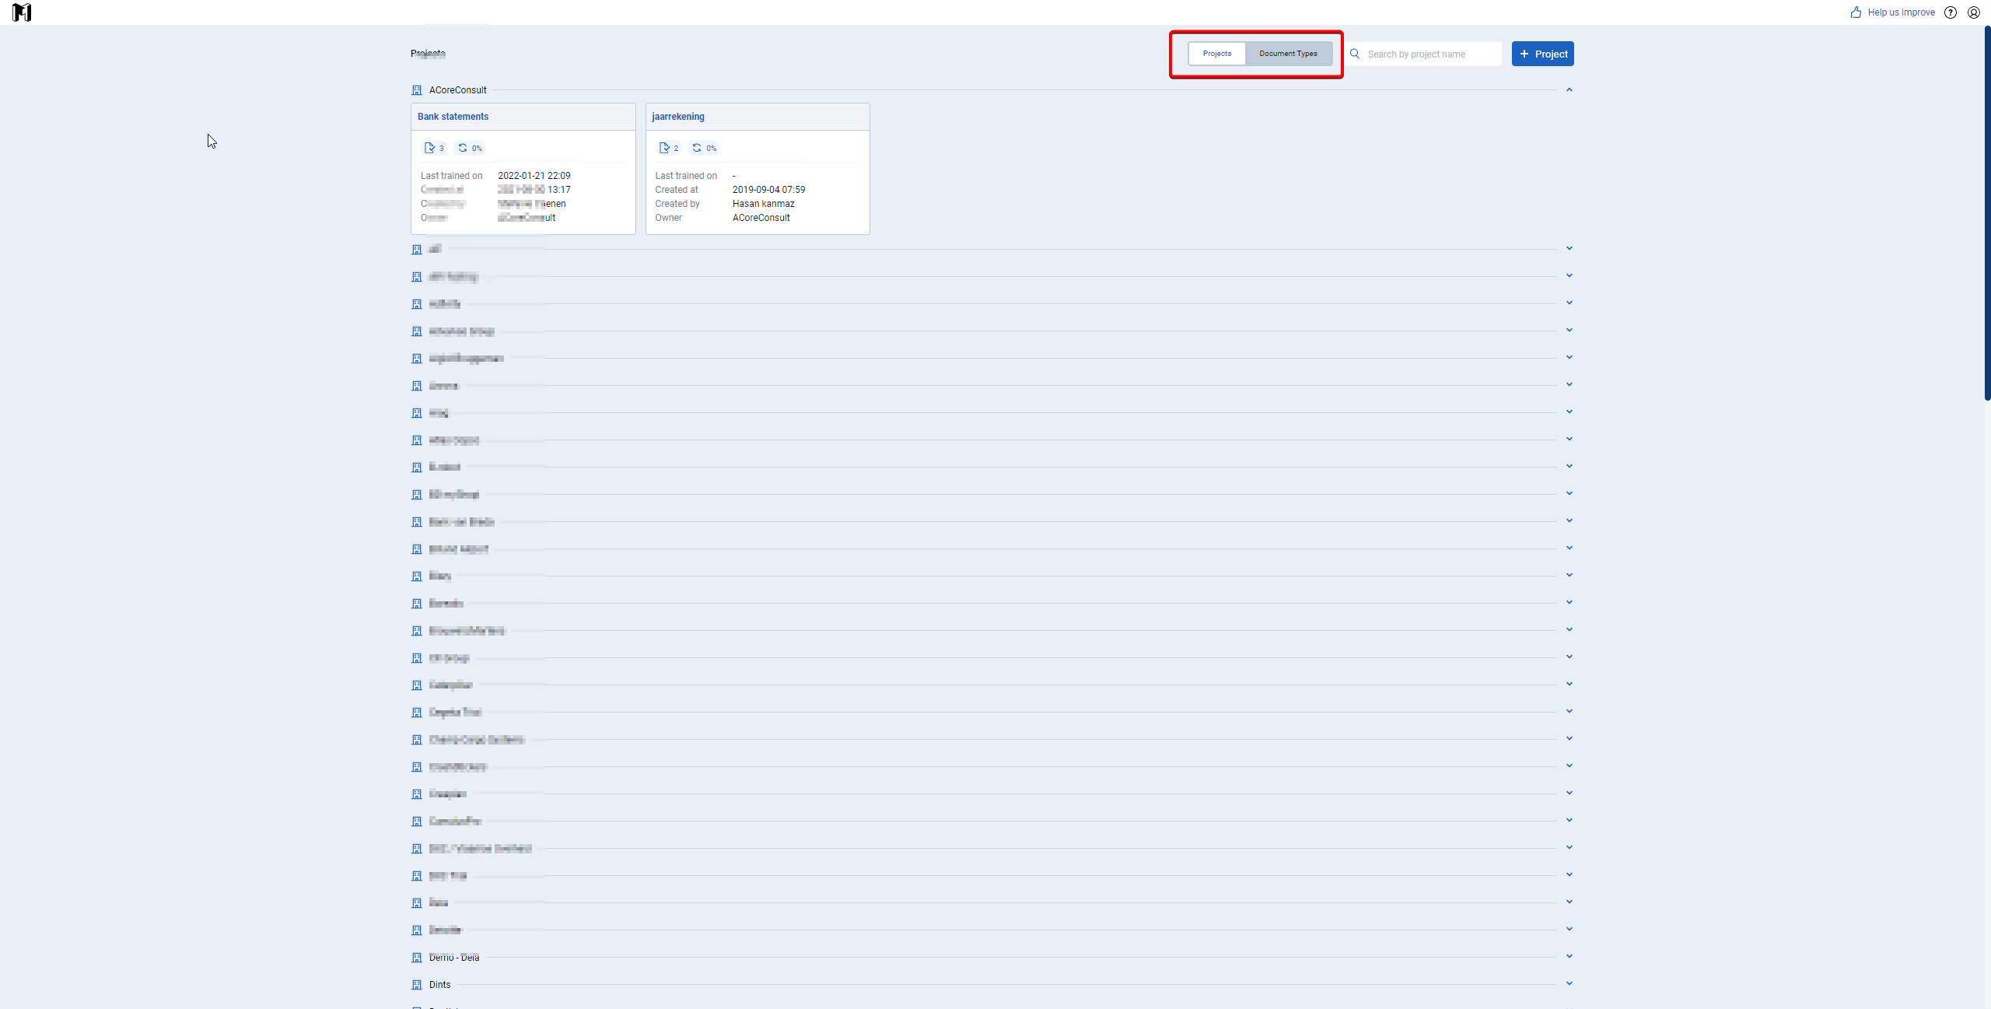Click the Hasan kanmaz creator name

tap(763, 204)
